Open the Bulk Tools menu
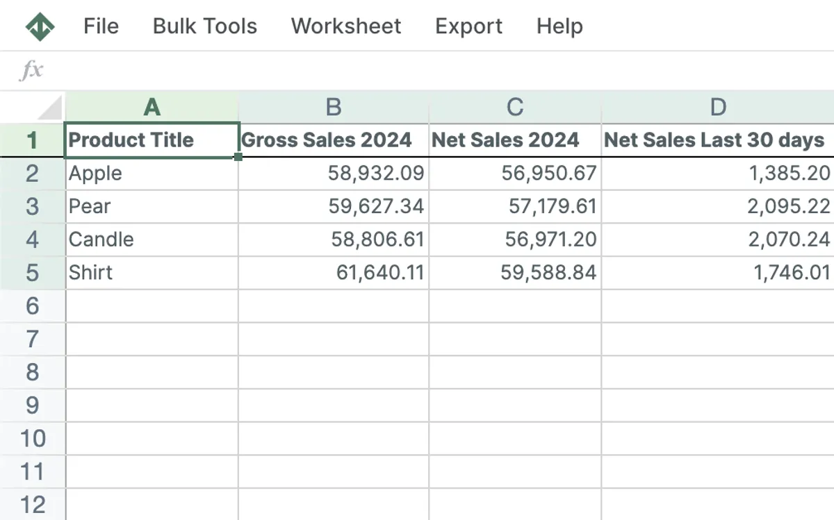Viewport: 834px width, 520px height. click(204, 26)
